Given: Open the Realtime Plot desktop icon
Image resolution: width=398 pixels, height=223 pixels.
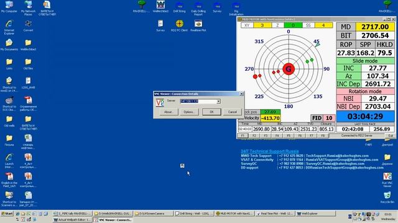Looking at the screenshot, I should [x=198, y=26].
